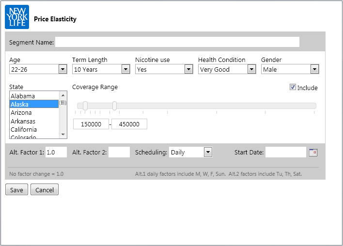Click the State list scroll-down arrow
Viewport: 343px width, 246px height.
pos(63,135)
